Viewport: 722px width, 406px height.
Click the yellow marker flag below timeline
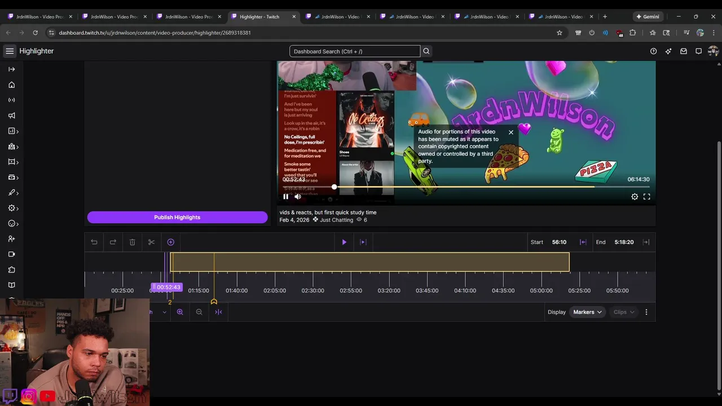pyautogui.click(x=214, y=302)
